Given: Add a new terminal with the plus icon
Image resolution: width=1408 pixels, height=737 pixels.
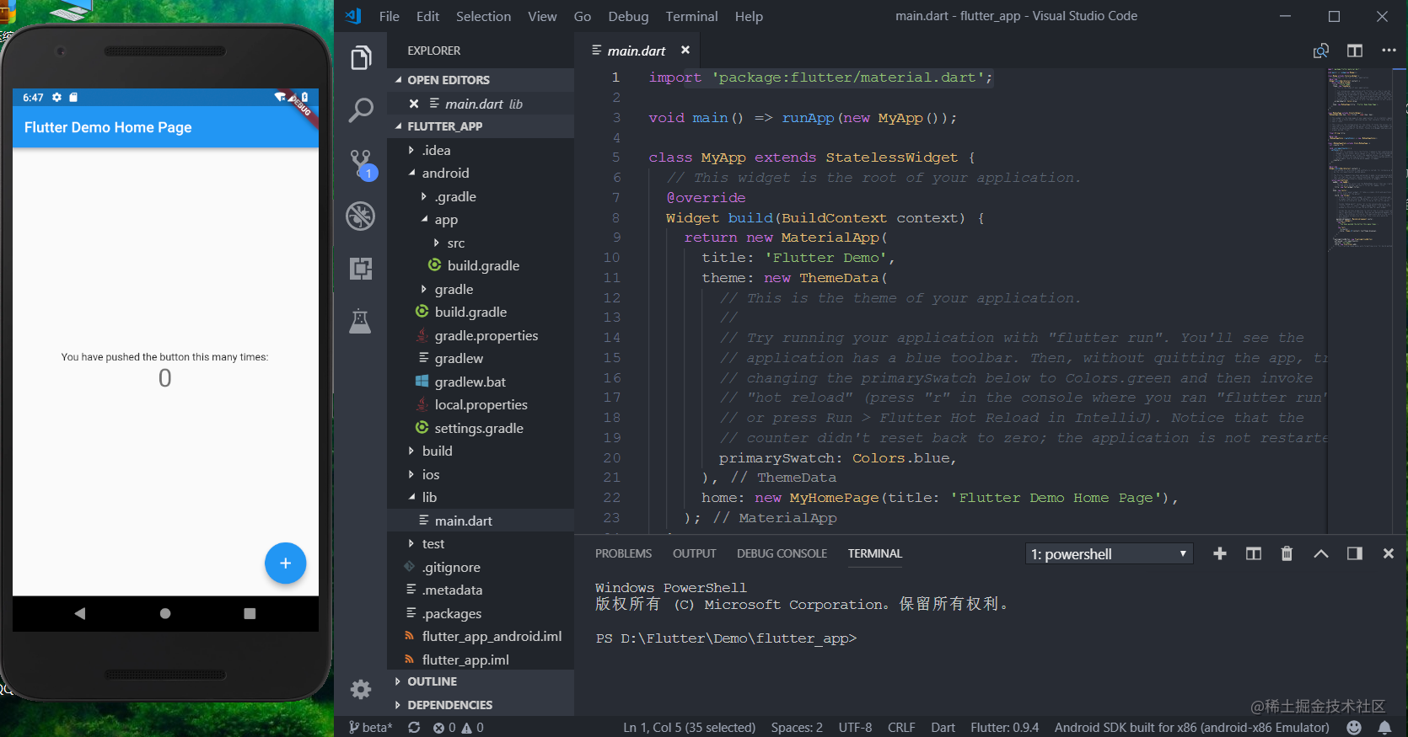Looking at the screenshot, I should click(1220, 553).
